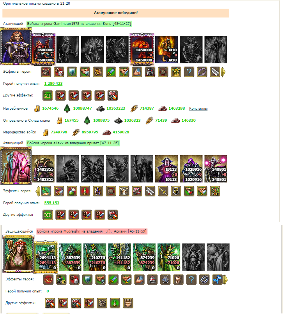Click the Кристаллы link

(198, 108)
